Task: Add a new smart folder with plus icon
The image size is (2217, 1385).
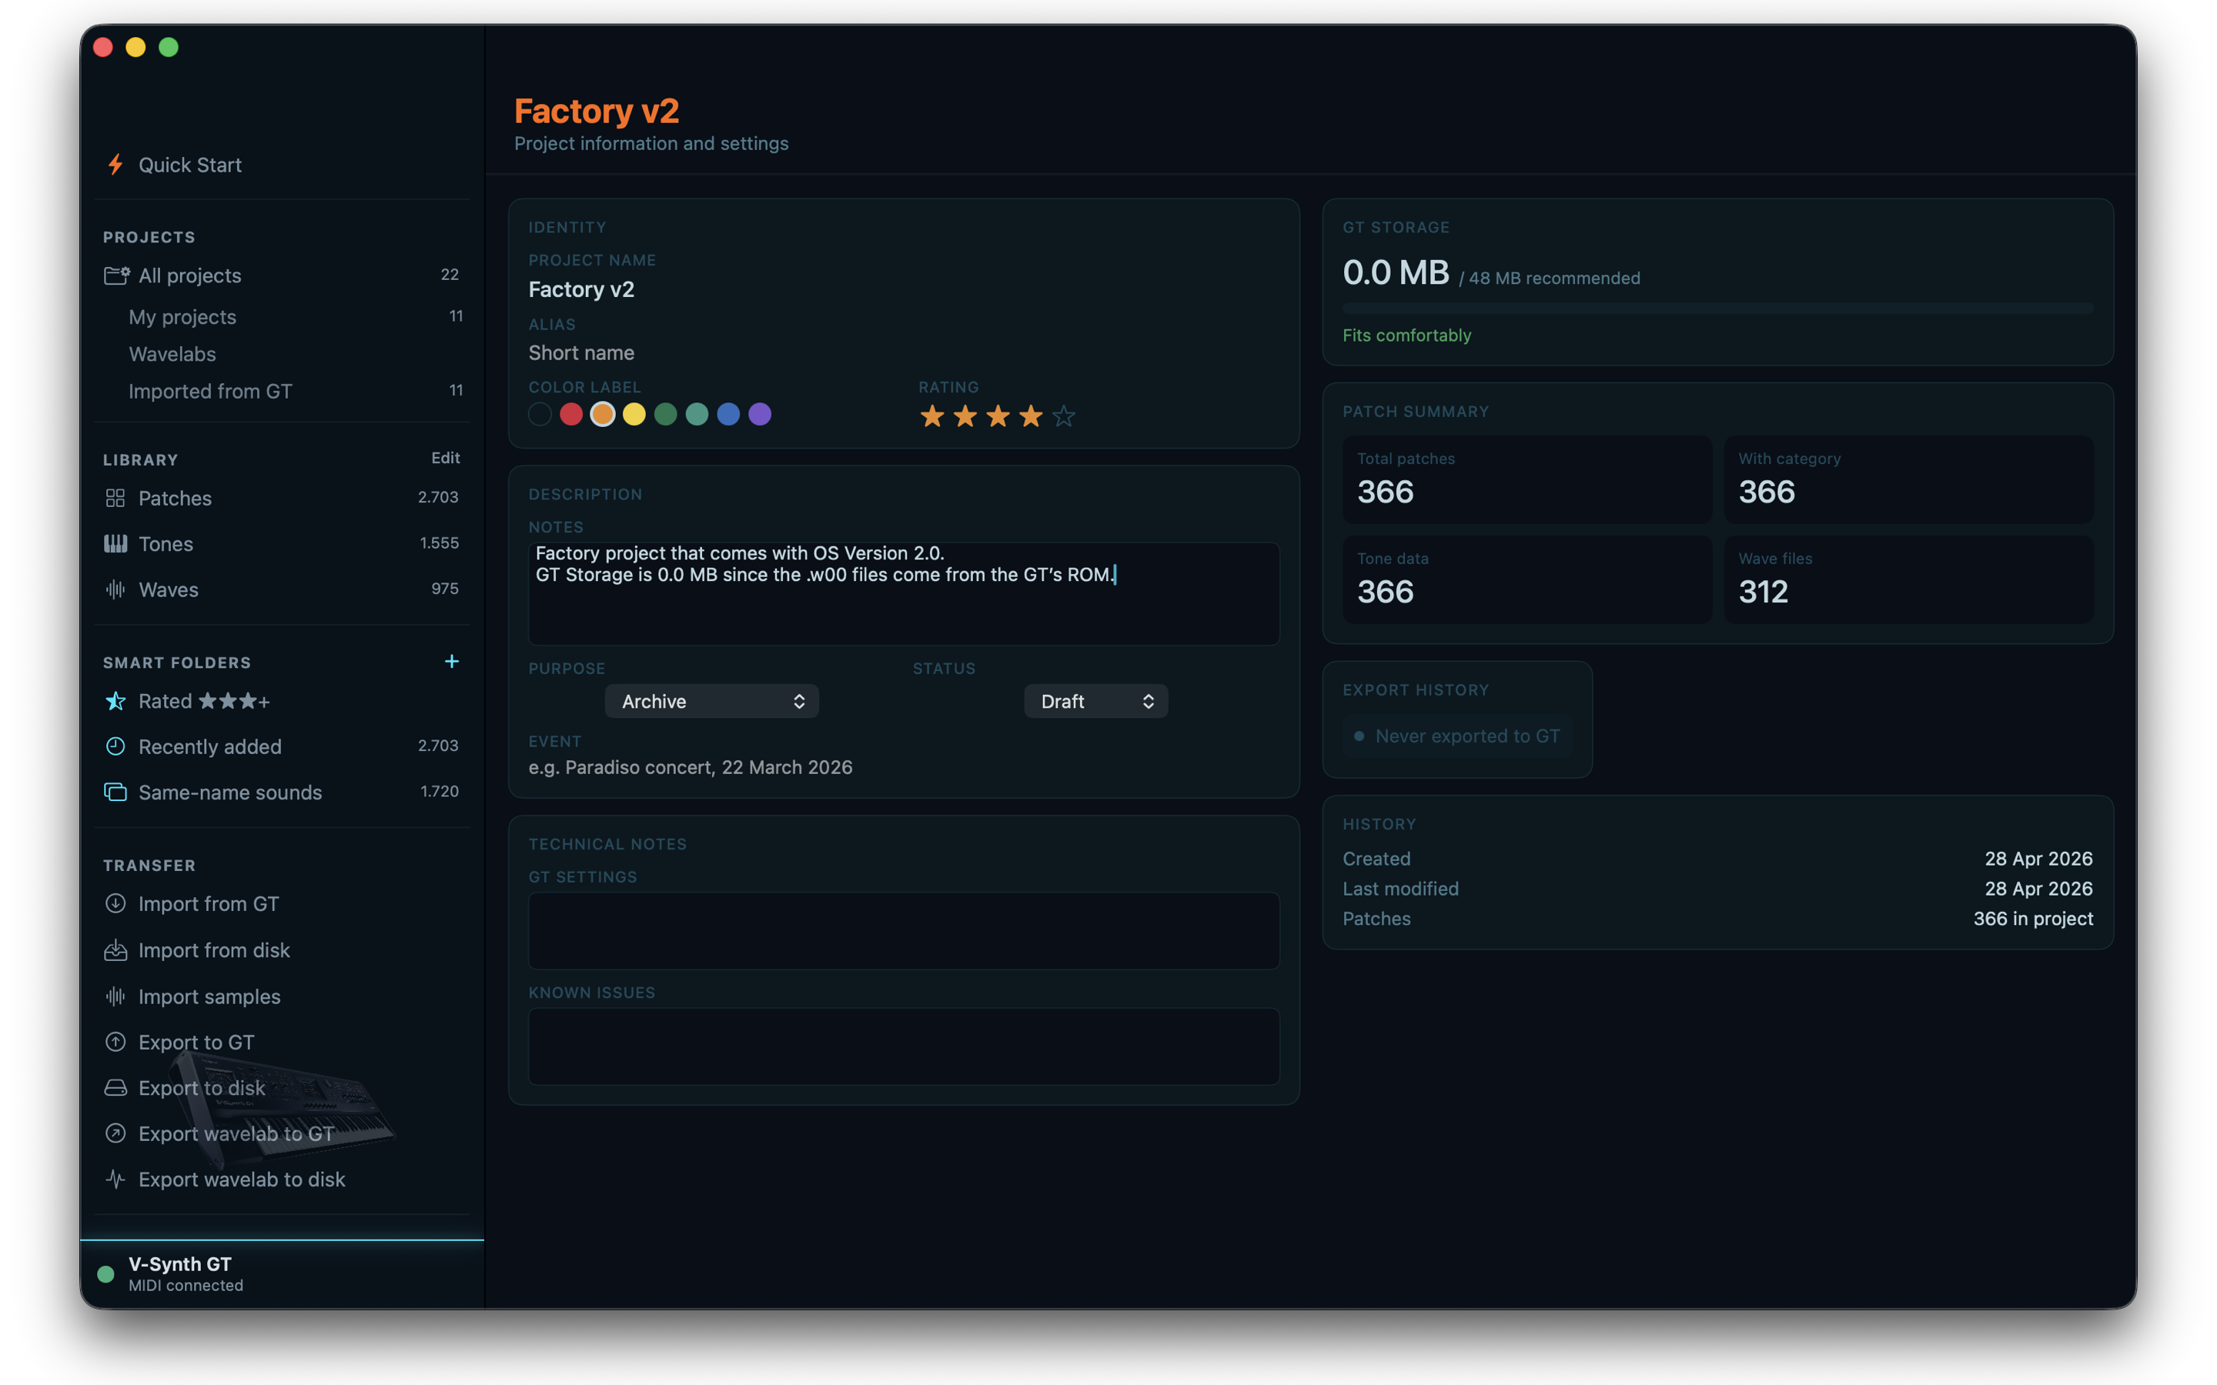Action: tap(452, 662)
